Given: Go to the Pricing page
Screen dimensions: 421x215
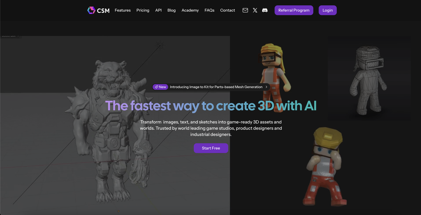Looking at the screenshot, I should 143,10.
